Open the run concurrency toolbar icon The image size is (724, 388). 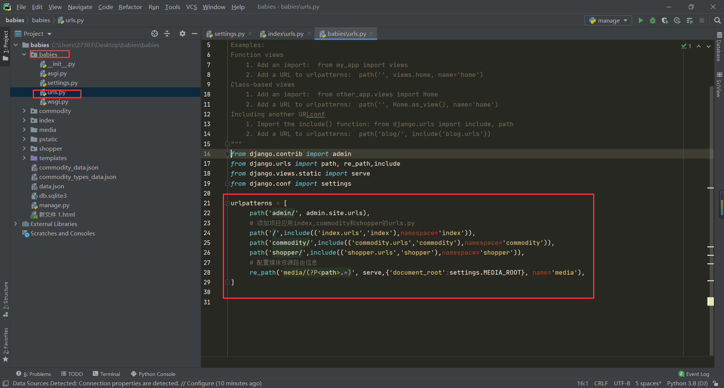(x=690, y=20)
